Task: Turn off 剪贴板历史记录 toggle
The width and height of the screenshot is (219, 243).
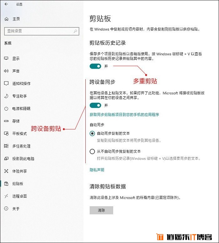Action: click(x=95, y=66)
